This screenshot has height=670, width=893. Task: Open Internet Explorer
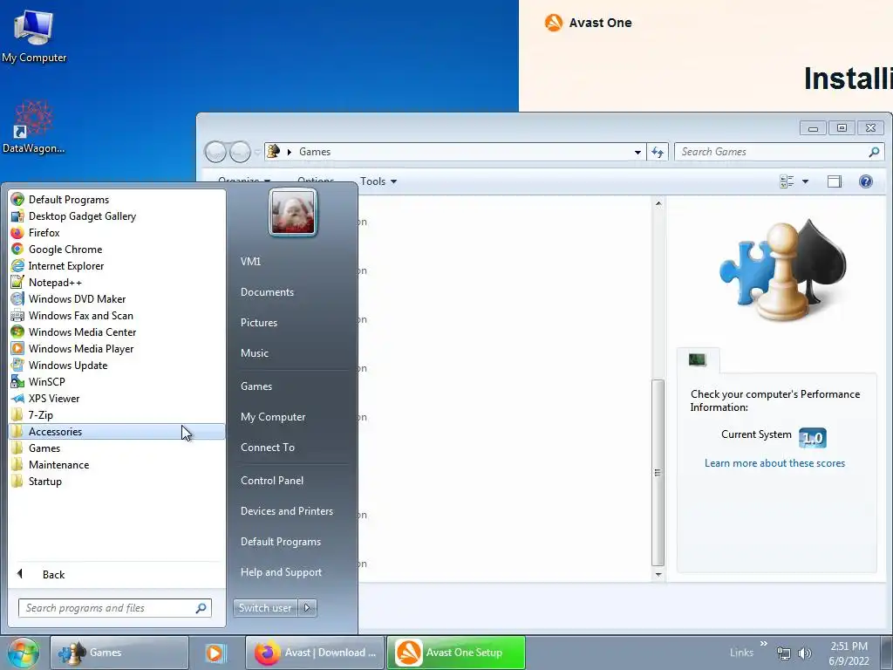click(117, 265)
